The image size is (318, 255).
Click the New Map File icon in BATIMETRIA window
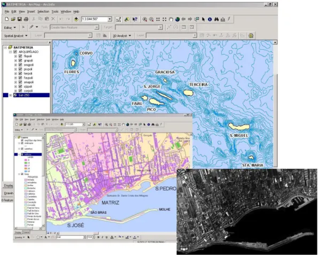(x=6, y=19)
